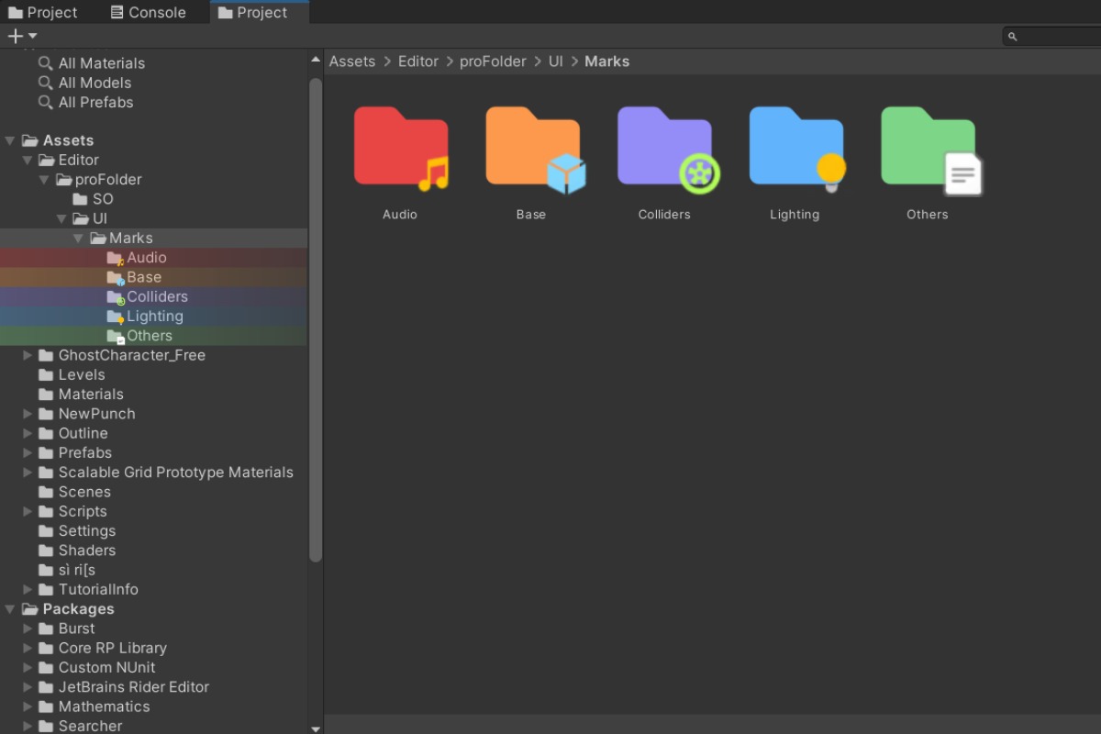Switch to the Console tab
1101x734 pixels.
[148, 13]
